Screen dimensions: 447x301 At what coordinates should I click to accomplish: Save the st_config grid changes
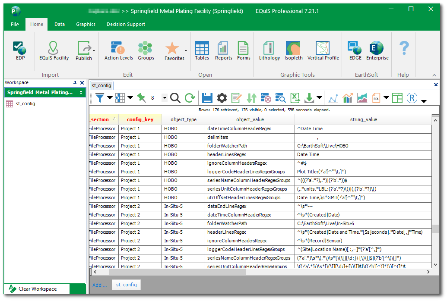click(x=207, y=98)
